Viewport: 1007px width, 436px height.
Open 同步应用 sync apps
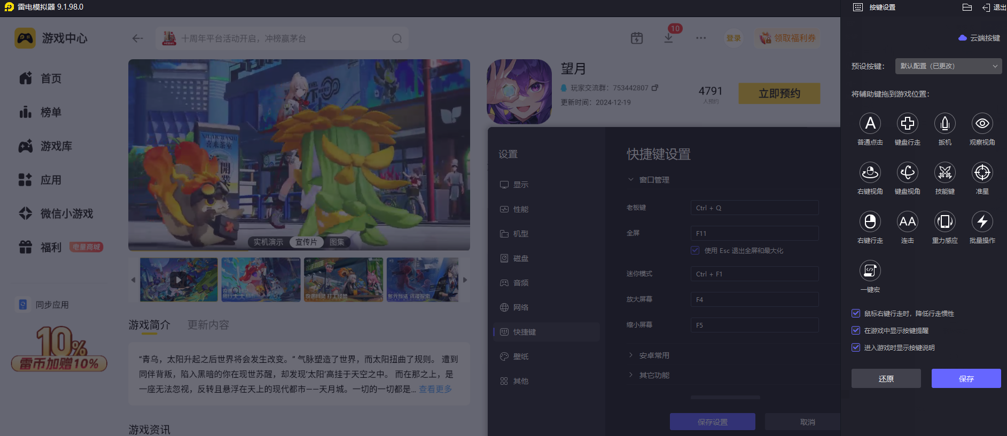click(x=43, y=305)
